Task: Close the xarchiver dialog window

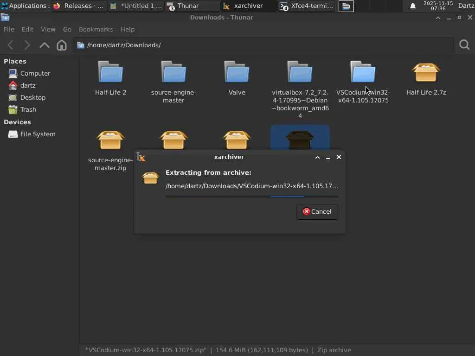Action: [x=339, y=157]
